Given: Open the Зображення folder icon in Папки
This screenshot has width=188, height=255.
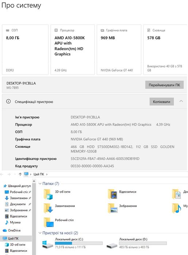Looking at the screenshot, I should click(x=113, y=208).
